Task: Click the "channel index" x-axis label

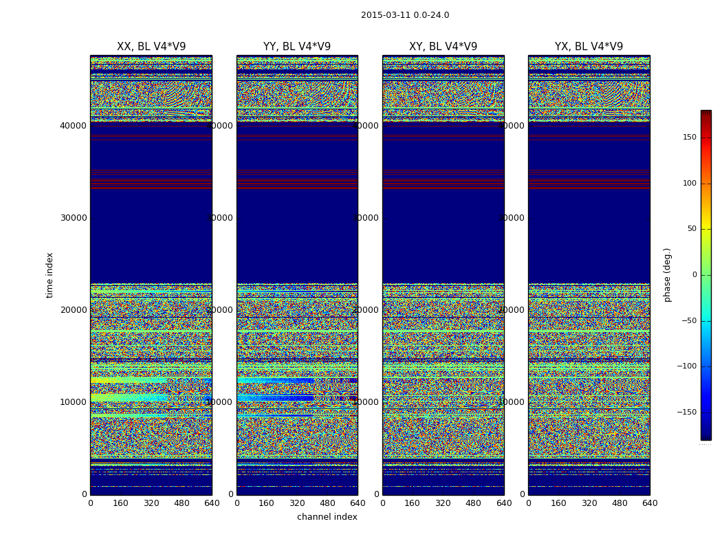Action: tap(327, 517)
